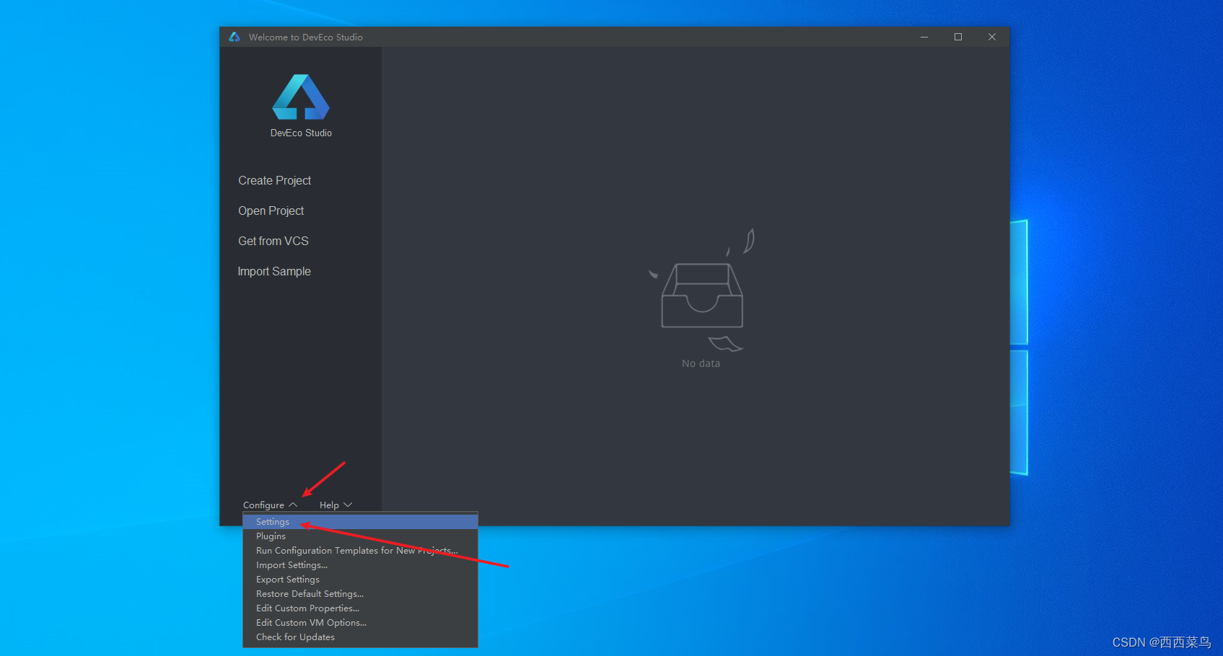Click the "Welcome to DevEco Studio" title text
The image size is (1223, 656).
306,37
